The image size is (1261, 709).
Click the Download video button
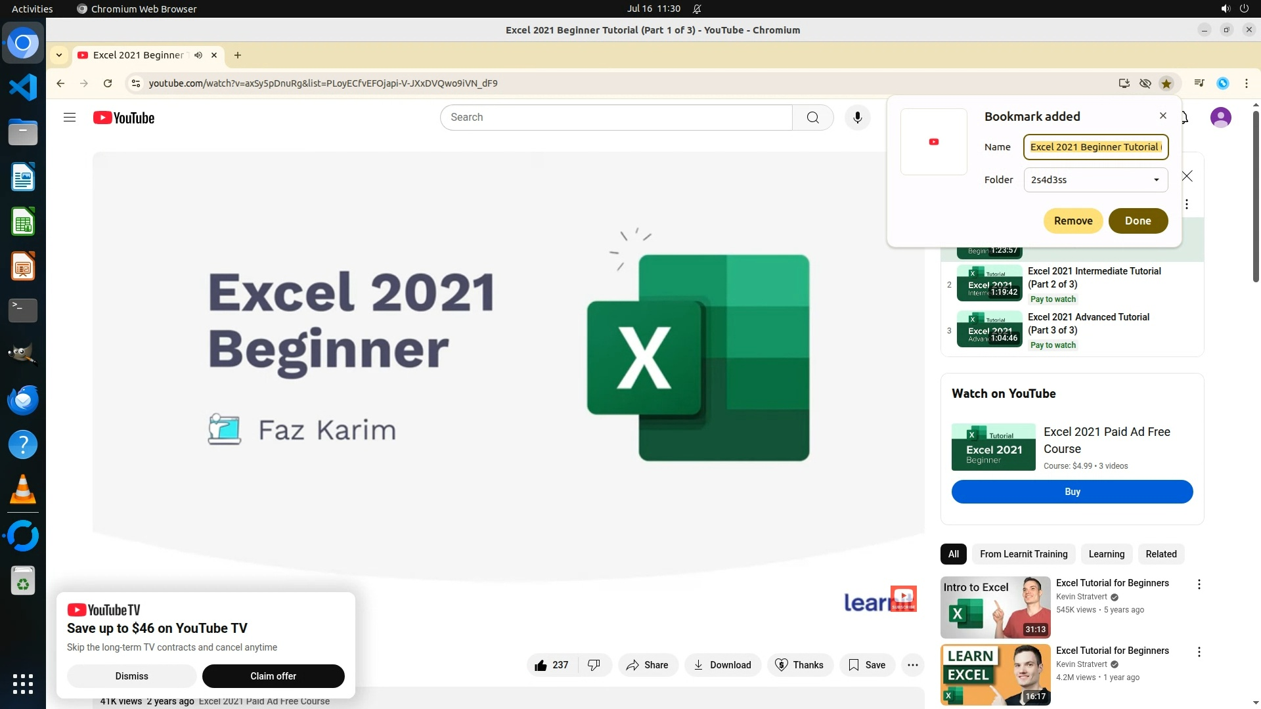(722, 665)
